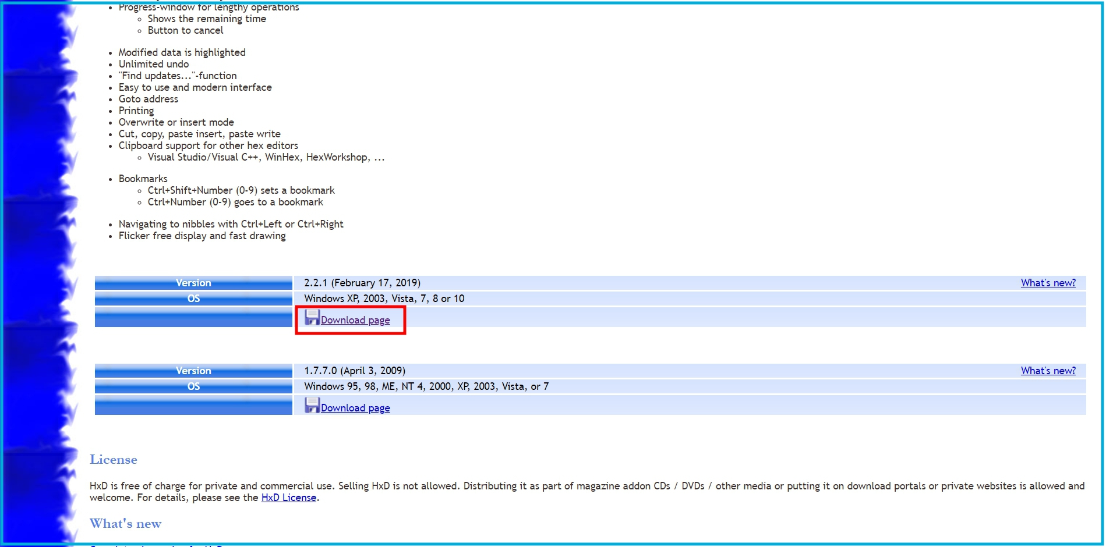Select text "2.2.1 (February 17, 2019)"

tap(362, 283)
